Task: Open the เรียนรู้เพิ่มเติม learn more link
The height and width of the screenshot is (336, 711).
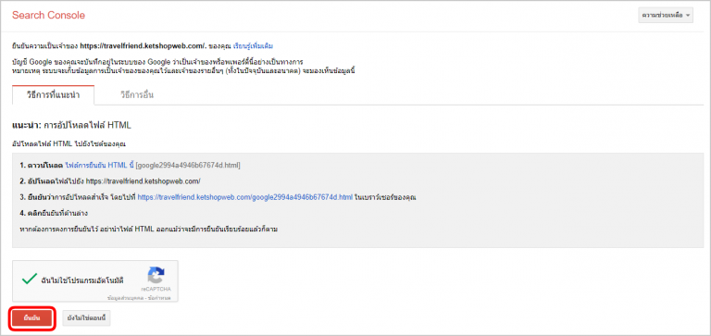Action: coord(253,45)
